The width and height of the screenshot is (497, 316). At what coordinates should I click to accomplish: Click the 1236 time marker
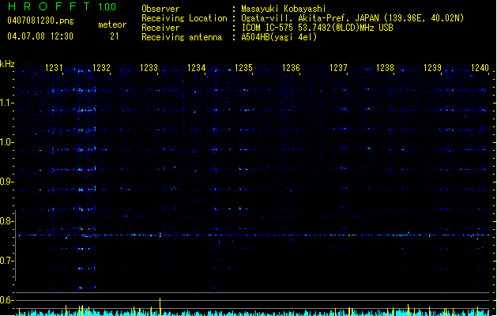pos(291,68)
